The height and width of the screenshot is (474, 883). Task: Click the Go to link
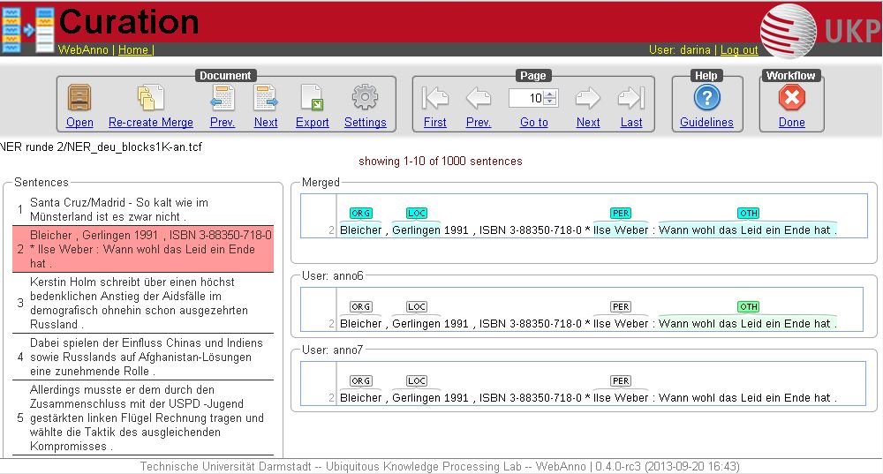coord(534,122)
